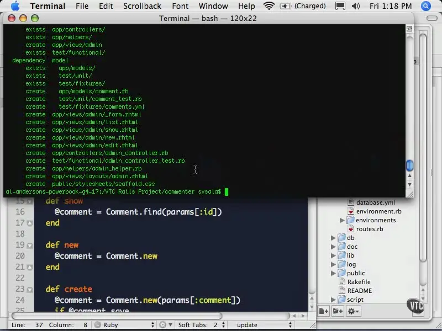
Task: Select routes.rb in the project drawer
Action: (x=370, y=229)
